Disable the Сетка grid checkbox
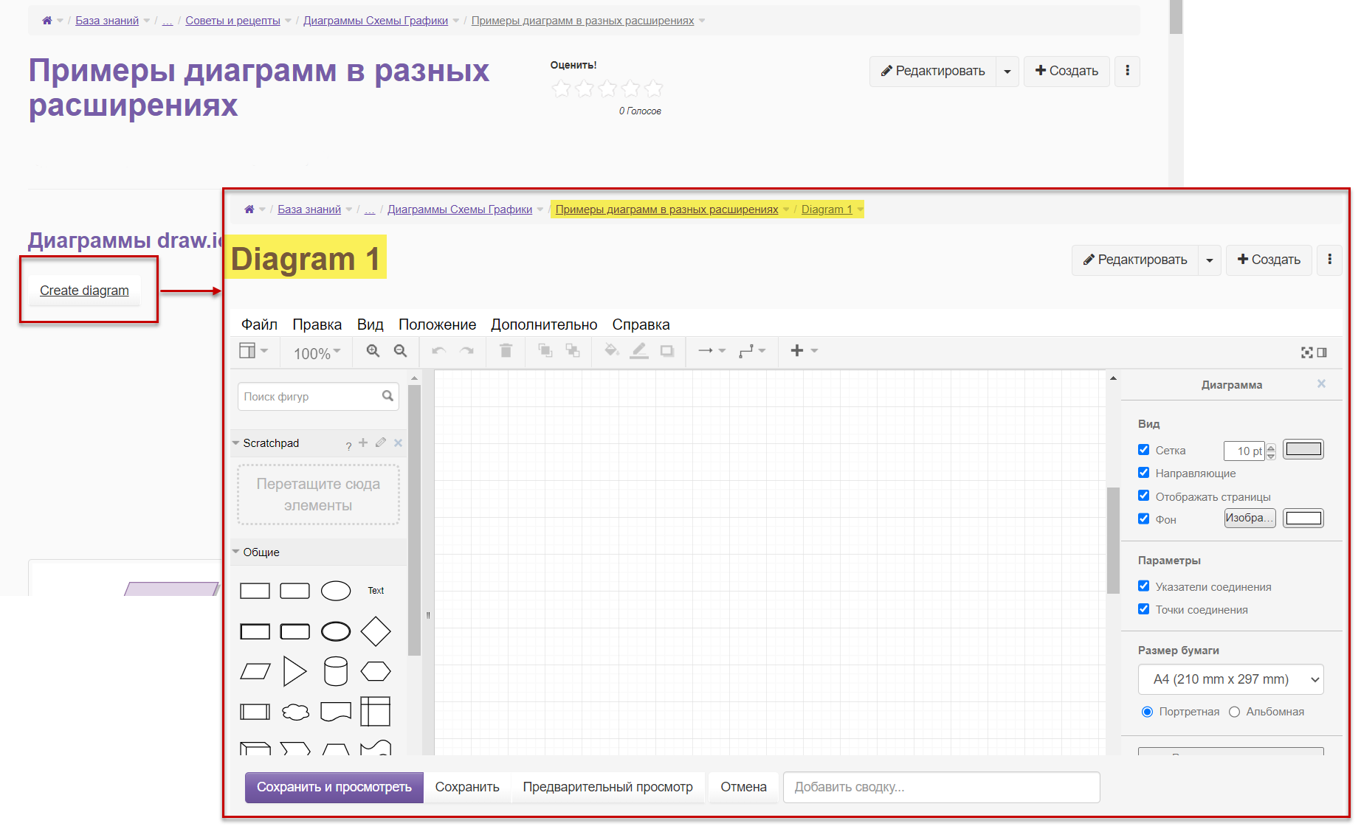The height and width of the screenshot is (829, 1361). tap(1143, 450)
